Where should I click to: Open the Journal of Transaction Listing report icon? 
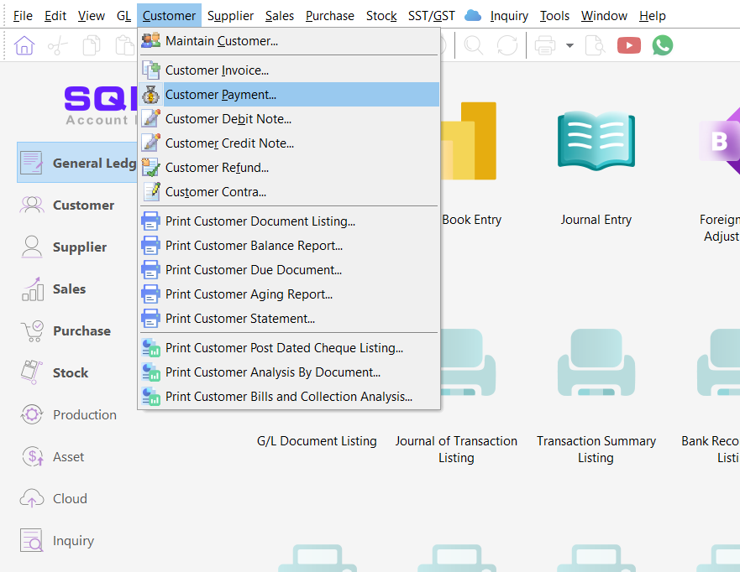click(x=456, y=361)
